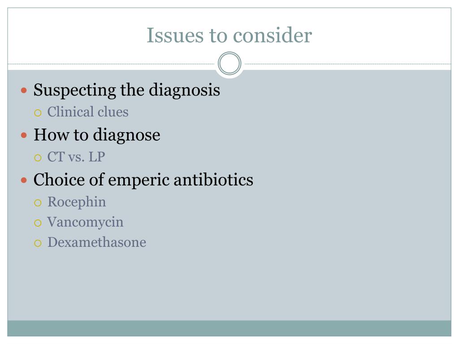Select the 'Suspecting the diagnosis' bullet text

(x=127, y=90)
